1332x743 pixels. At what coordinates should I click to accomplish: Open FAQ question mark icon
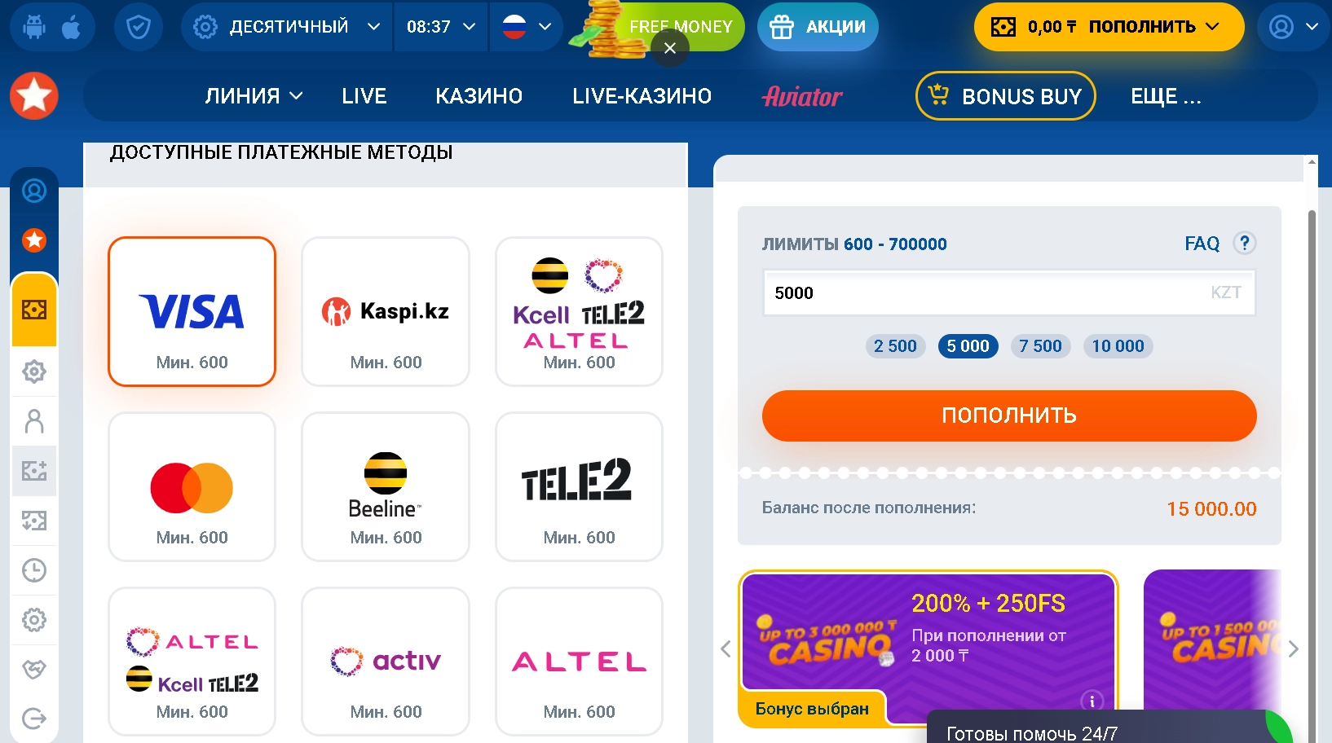coord(1244,243)
